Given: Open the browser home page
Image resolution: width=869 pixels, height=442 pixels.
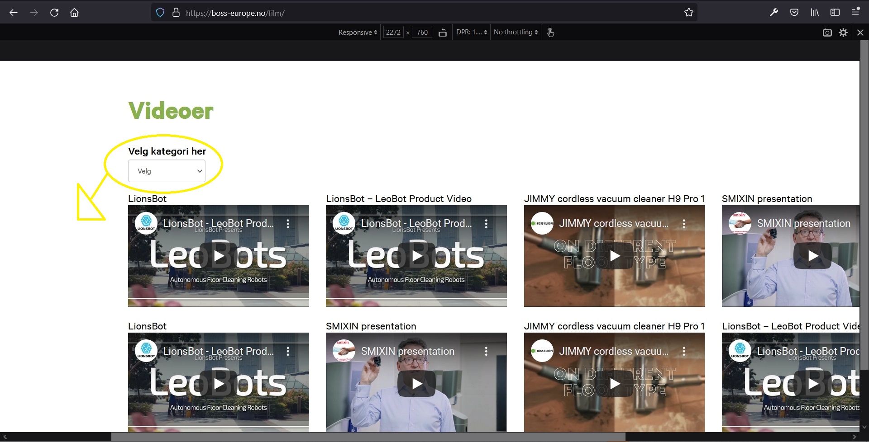Looking at the screenshot, I should click(75, 13).
